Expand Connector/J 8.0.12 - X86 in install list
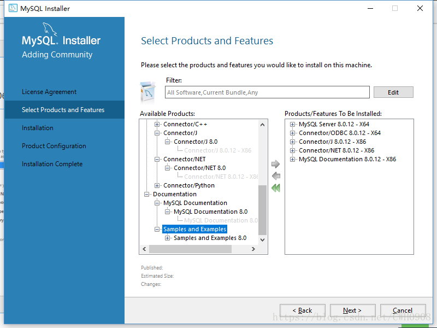This screenshot has width=437, height=328. point(292,142)
